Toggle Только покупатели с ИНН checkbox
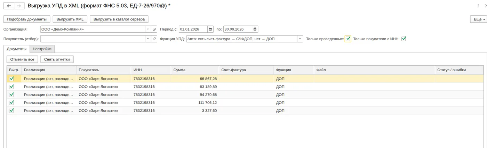Viewport: 487px width, 148px height. [x=404, y=39]
